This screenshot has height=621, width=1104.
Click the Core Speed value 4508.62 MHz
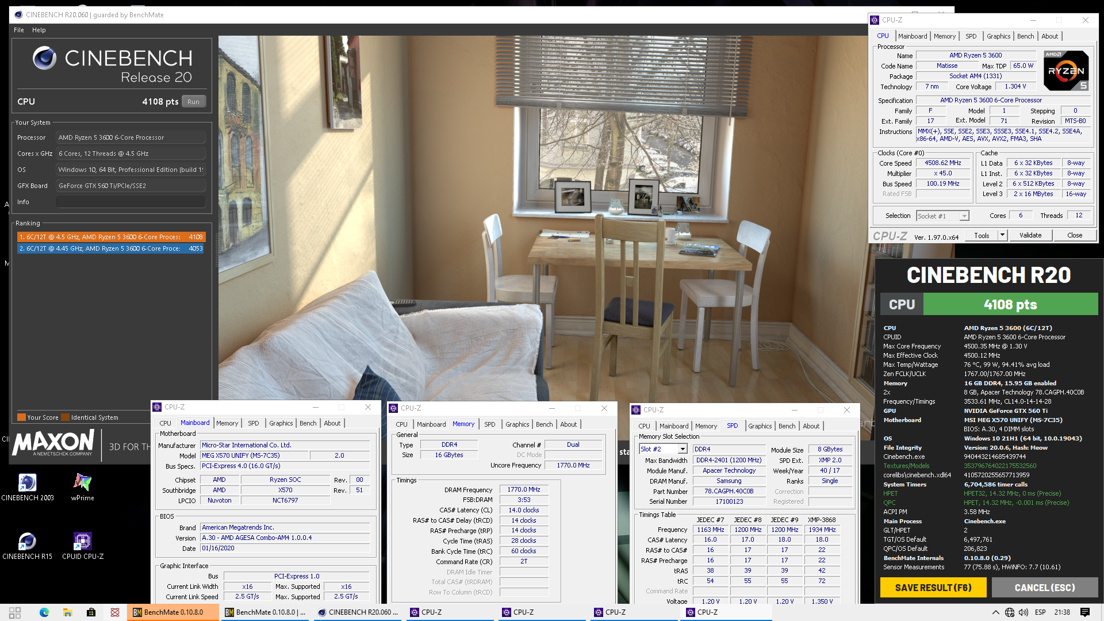[943, 163]
